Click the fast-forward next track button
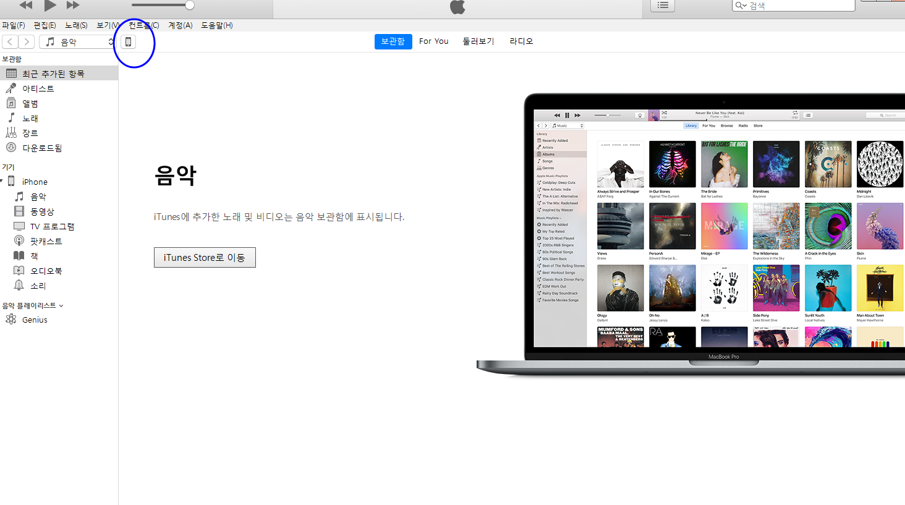The image size is (905, 505). [73, 5]
